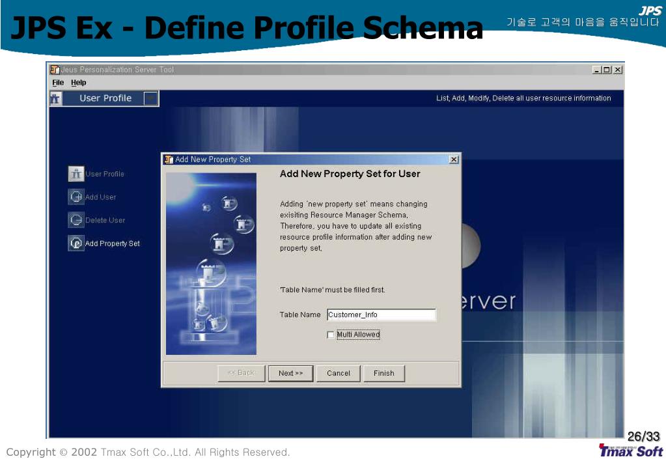Click the Add User icon
666x461 pixels.
(x=76, y=197)
